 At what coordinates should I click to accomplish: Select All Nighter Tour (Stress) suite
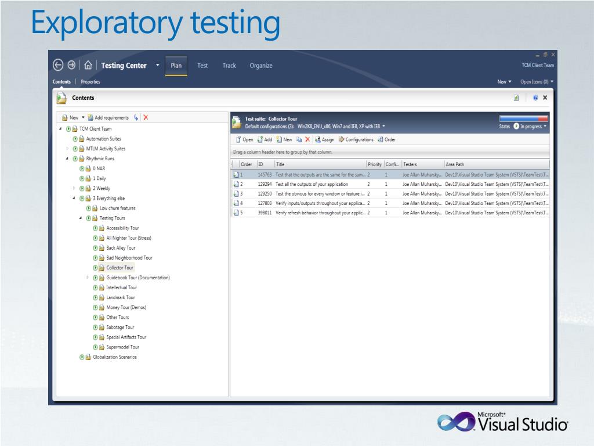point(129,238)
